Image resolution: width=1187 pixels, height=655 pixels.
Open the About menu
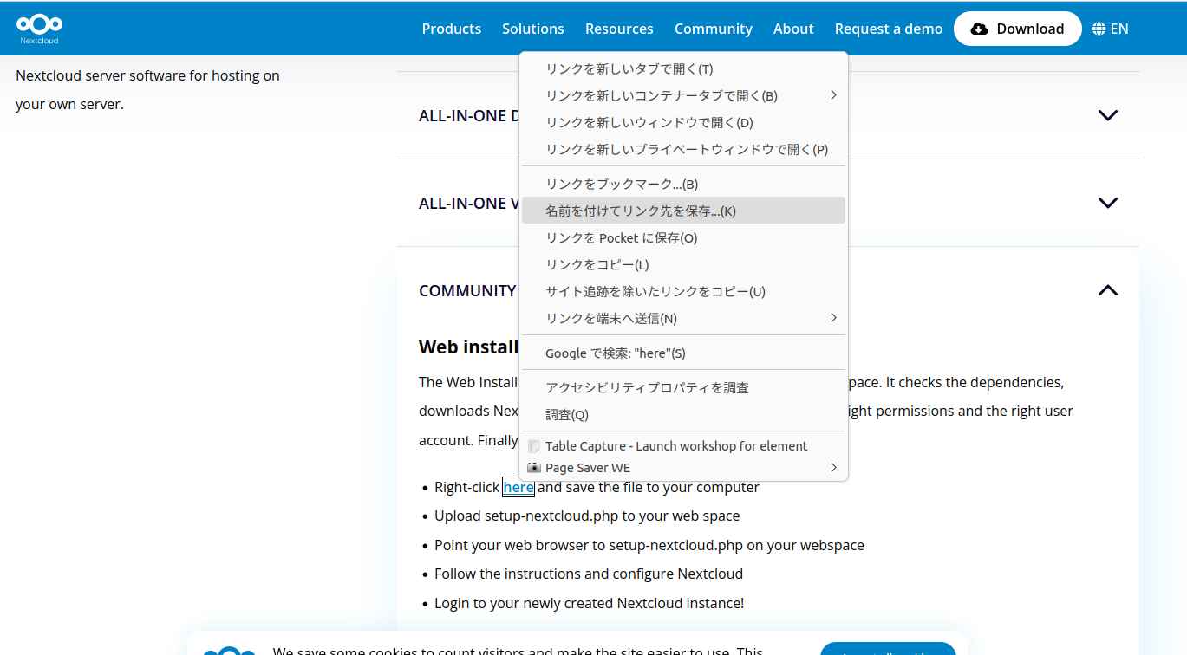click(793, 29)
